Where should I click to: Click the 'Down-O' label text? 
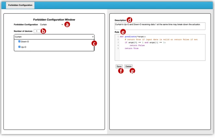point(25,41)
